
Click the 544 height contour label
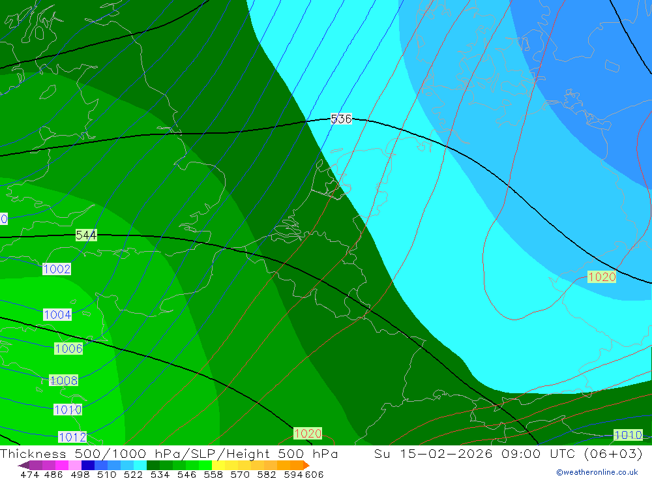86,235
